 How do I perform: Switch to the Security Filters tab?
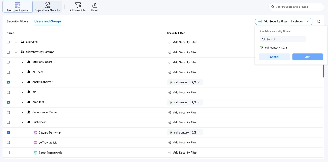click(x=18, y=22)
